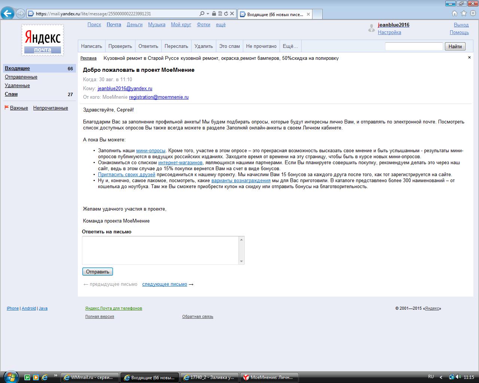479x383 pixels.
Task: Open the Помощь help link
Action: click(x=459, y=32)
